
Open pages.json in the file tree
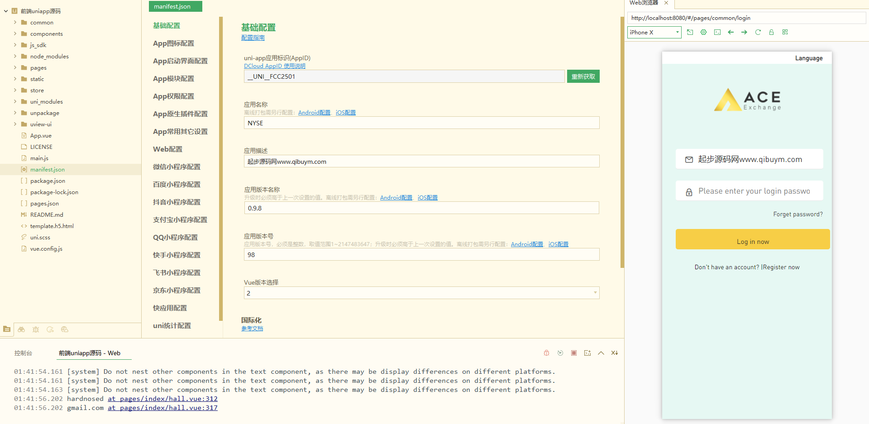[44, 204]
